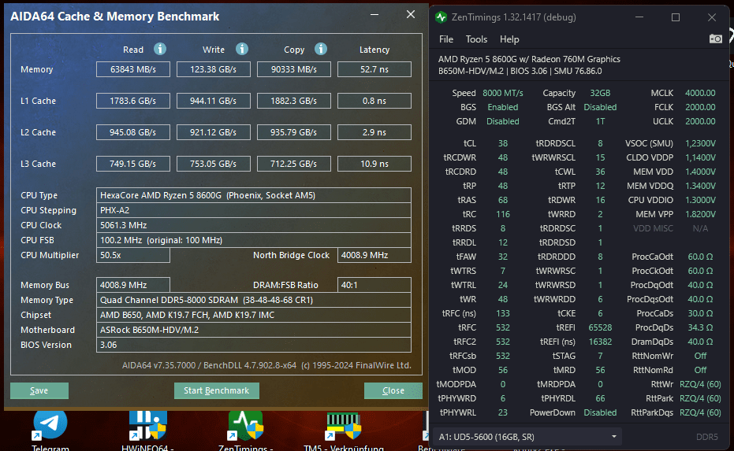Open the TM5 desktop shortcut
734x451 pixels.
click(x=344, y=430)
